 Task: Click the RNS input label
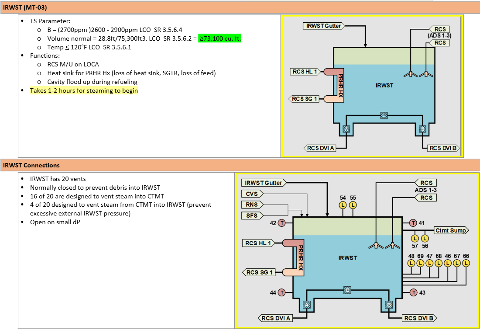[x=252, y=205]
